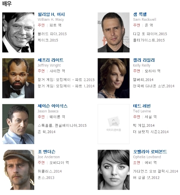Open Kelly Reilly's profile photo
This screenshot has height=195, width=180.
coord(114,78)
